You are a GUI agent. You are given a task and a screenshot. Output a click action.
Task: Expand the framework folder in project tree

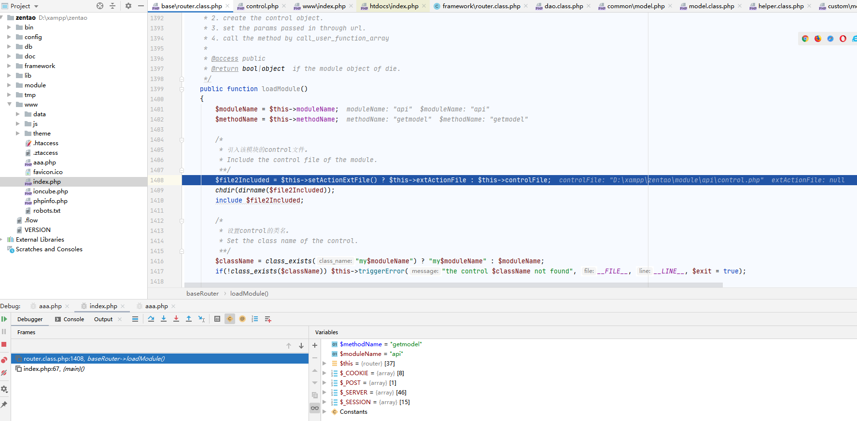coord(9,66)
